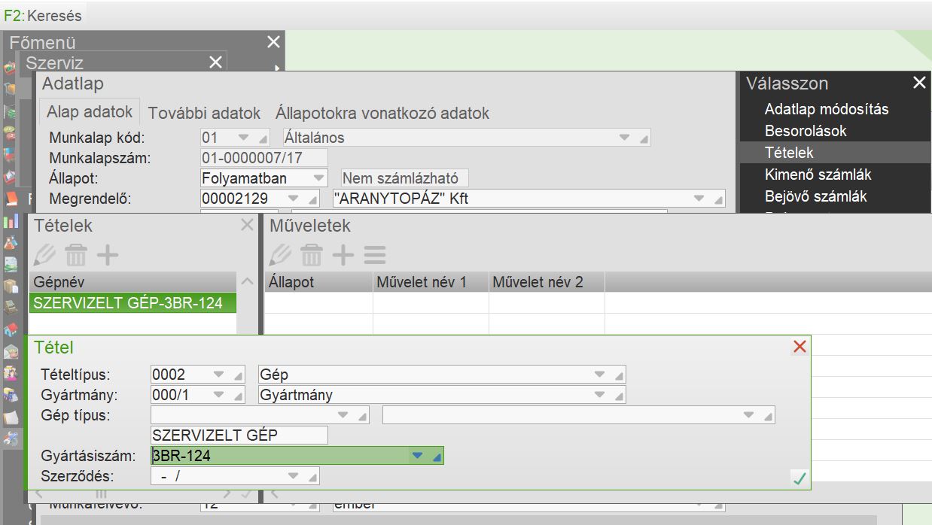The width and height of the screenshot is (932, 525).
Task: Open the bar chart icon in sidebar
Action: (x=11, y=221)
